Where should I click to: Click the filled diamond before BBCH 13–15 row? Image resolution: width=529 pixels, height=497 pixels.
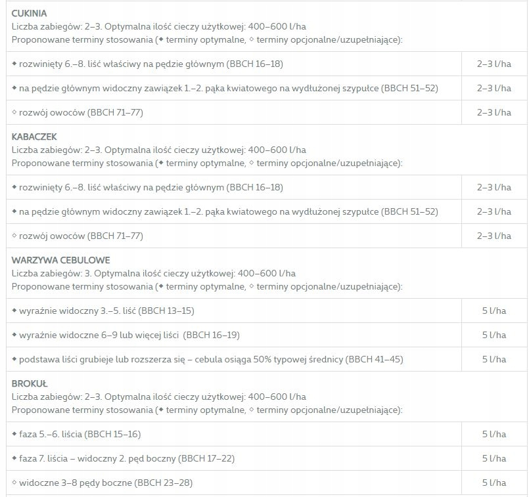pos(14,310)
